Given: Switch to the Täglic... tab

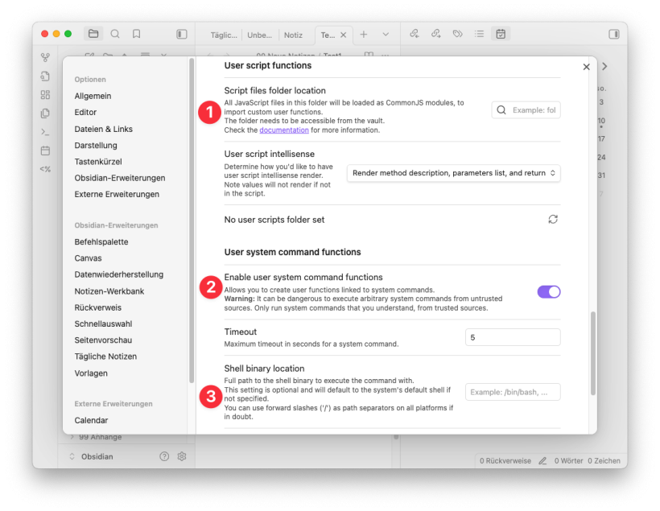Looking at the screenshot, I should [x=224, y=35].
